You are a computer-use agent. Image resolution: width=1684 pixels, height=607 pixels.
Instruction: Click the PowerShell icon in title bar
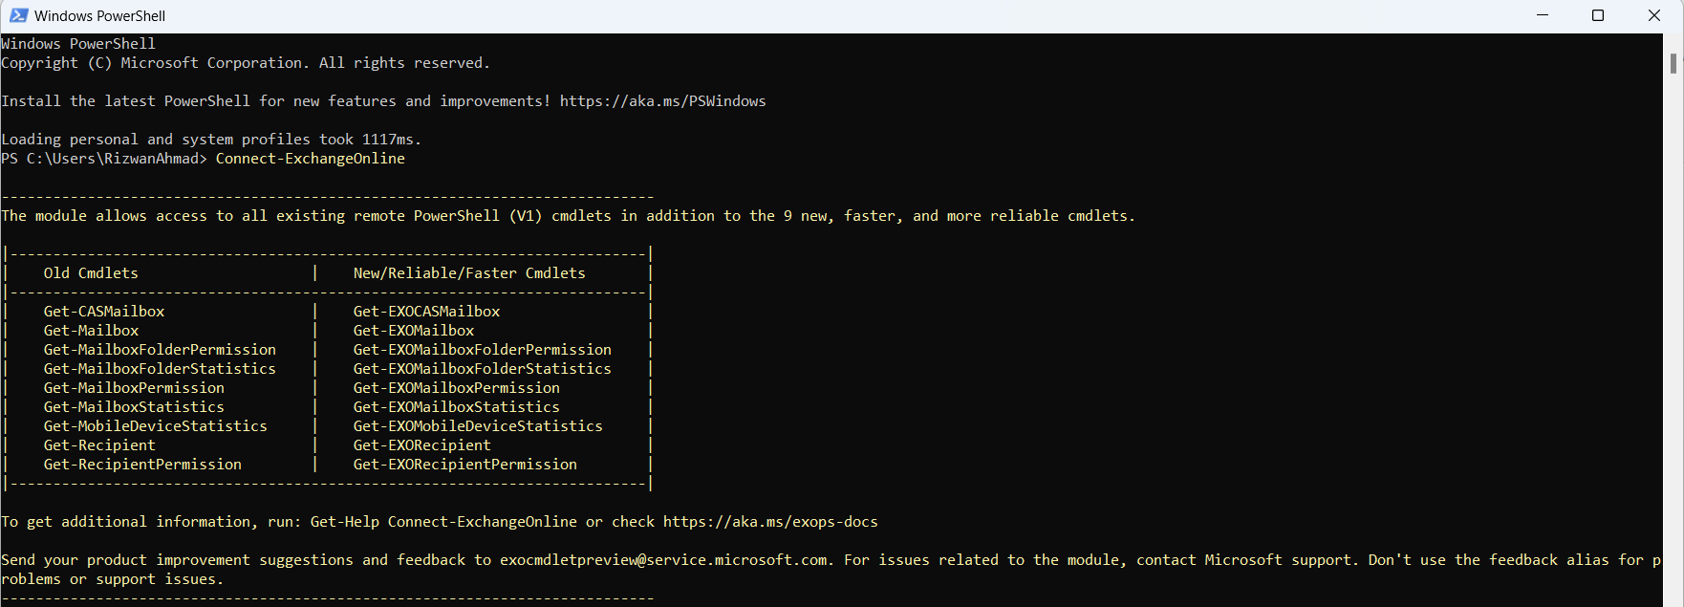point(18,15)
